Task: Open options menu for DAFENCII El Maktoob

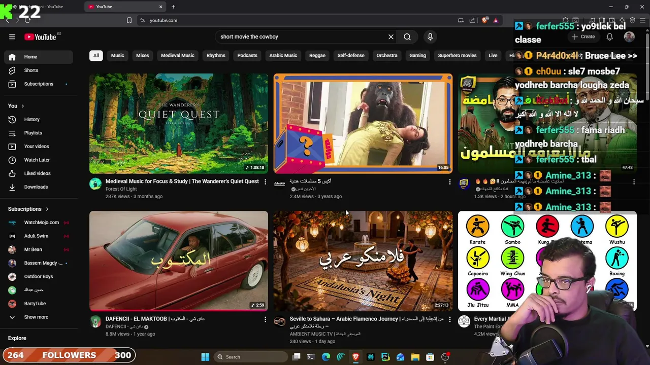Action: [265, 319]
